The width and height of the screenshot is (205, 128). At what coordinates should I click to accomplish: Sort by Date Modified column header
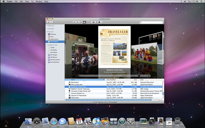(116, 80)
